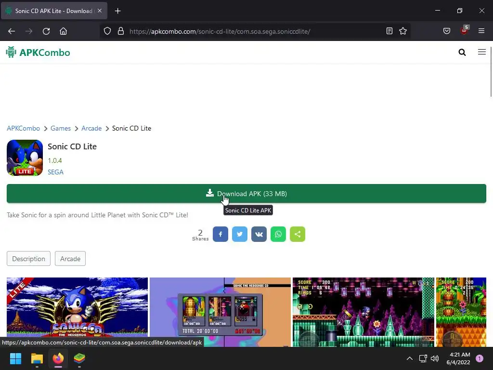Click Download APK (33 MB) button
493x370 pixels.
[x=246, y=194]
